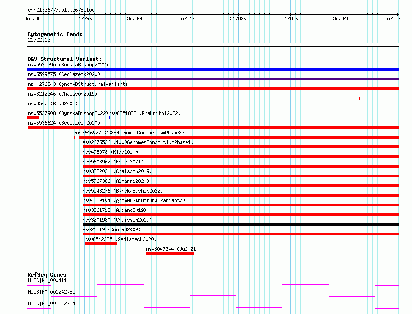412x314 pixels.
Task: Select the blue nsv5539790 variant bar
Action: coord(213,69)
